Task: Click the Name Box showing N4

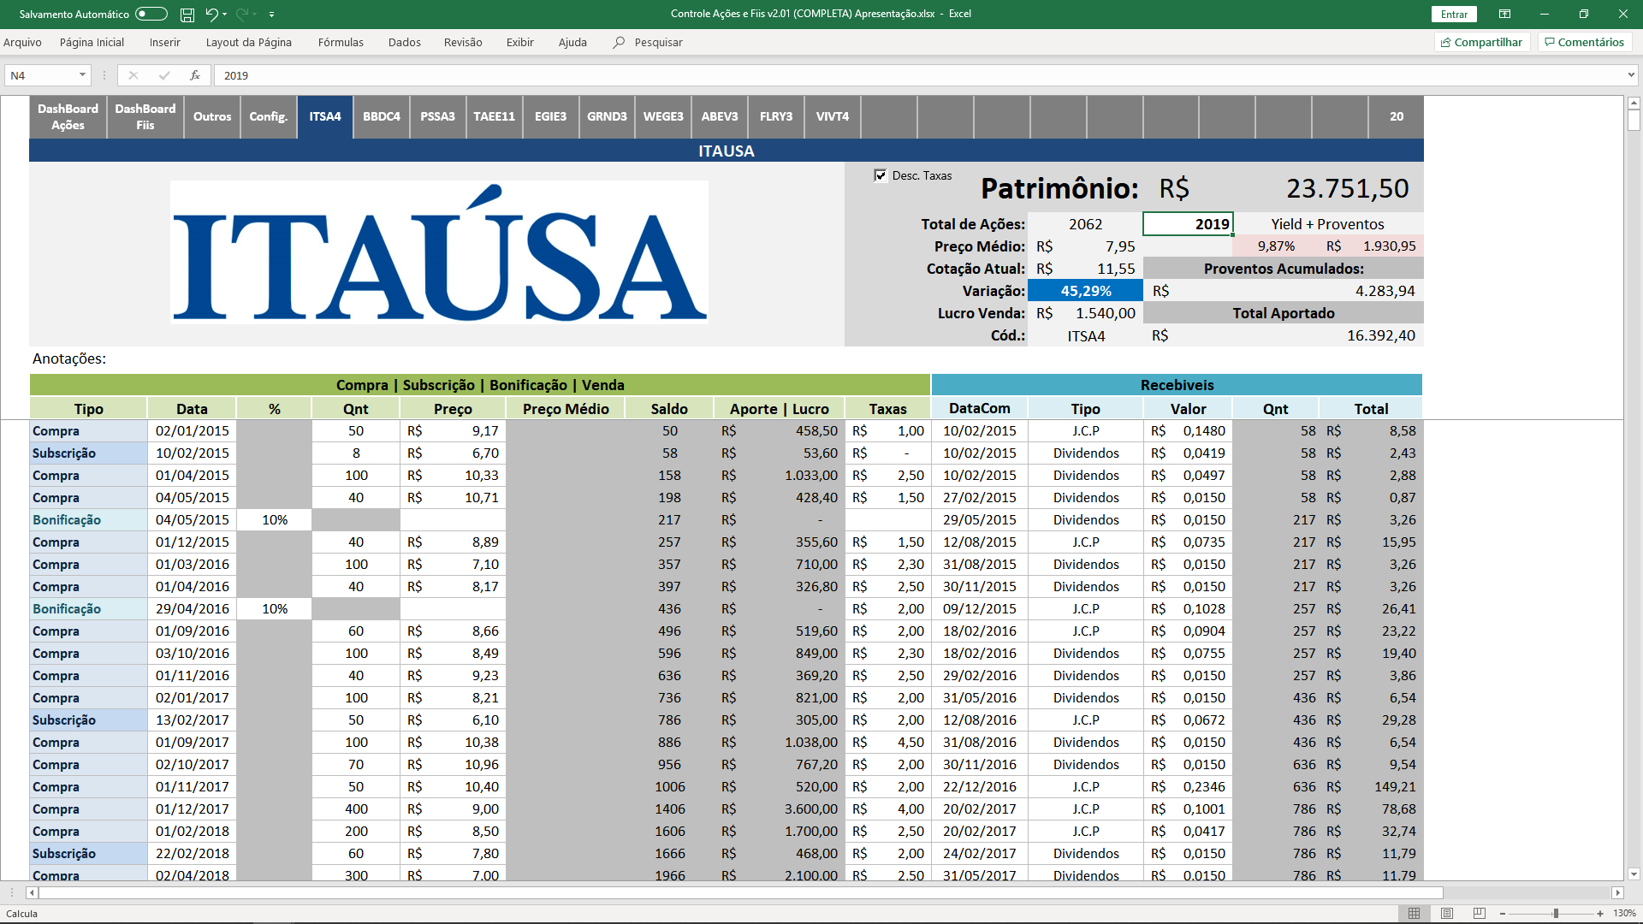Action: point(41,75)
